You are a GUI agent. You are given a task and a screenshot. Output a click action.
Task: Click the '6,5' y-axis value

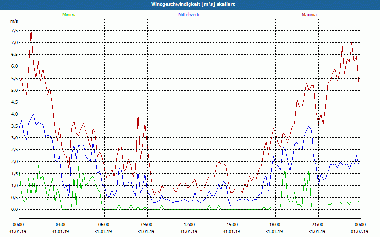point(14,55)
